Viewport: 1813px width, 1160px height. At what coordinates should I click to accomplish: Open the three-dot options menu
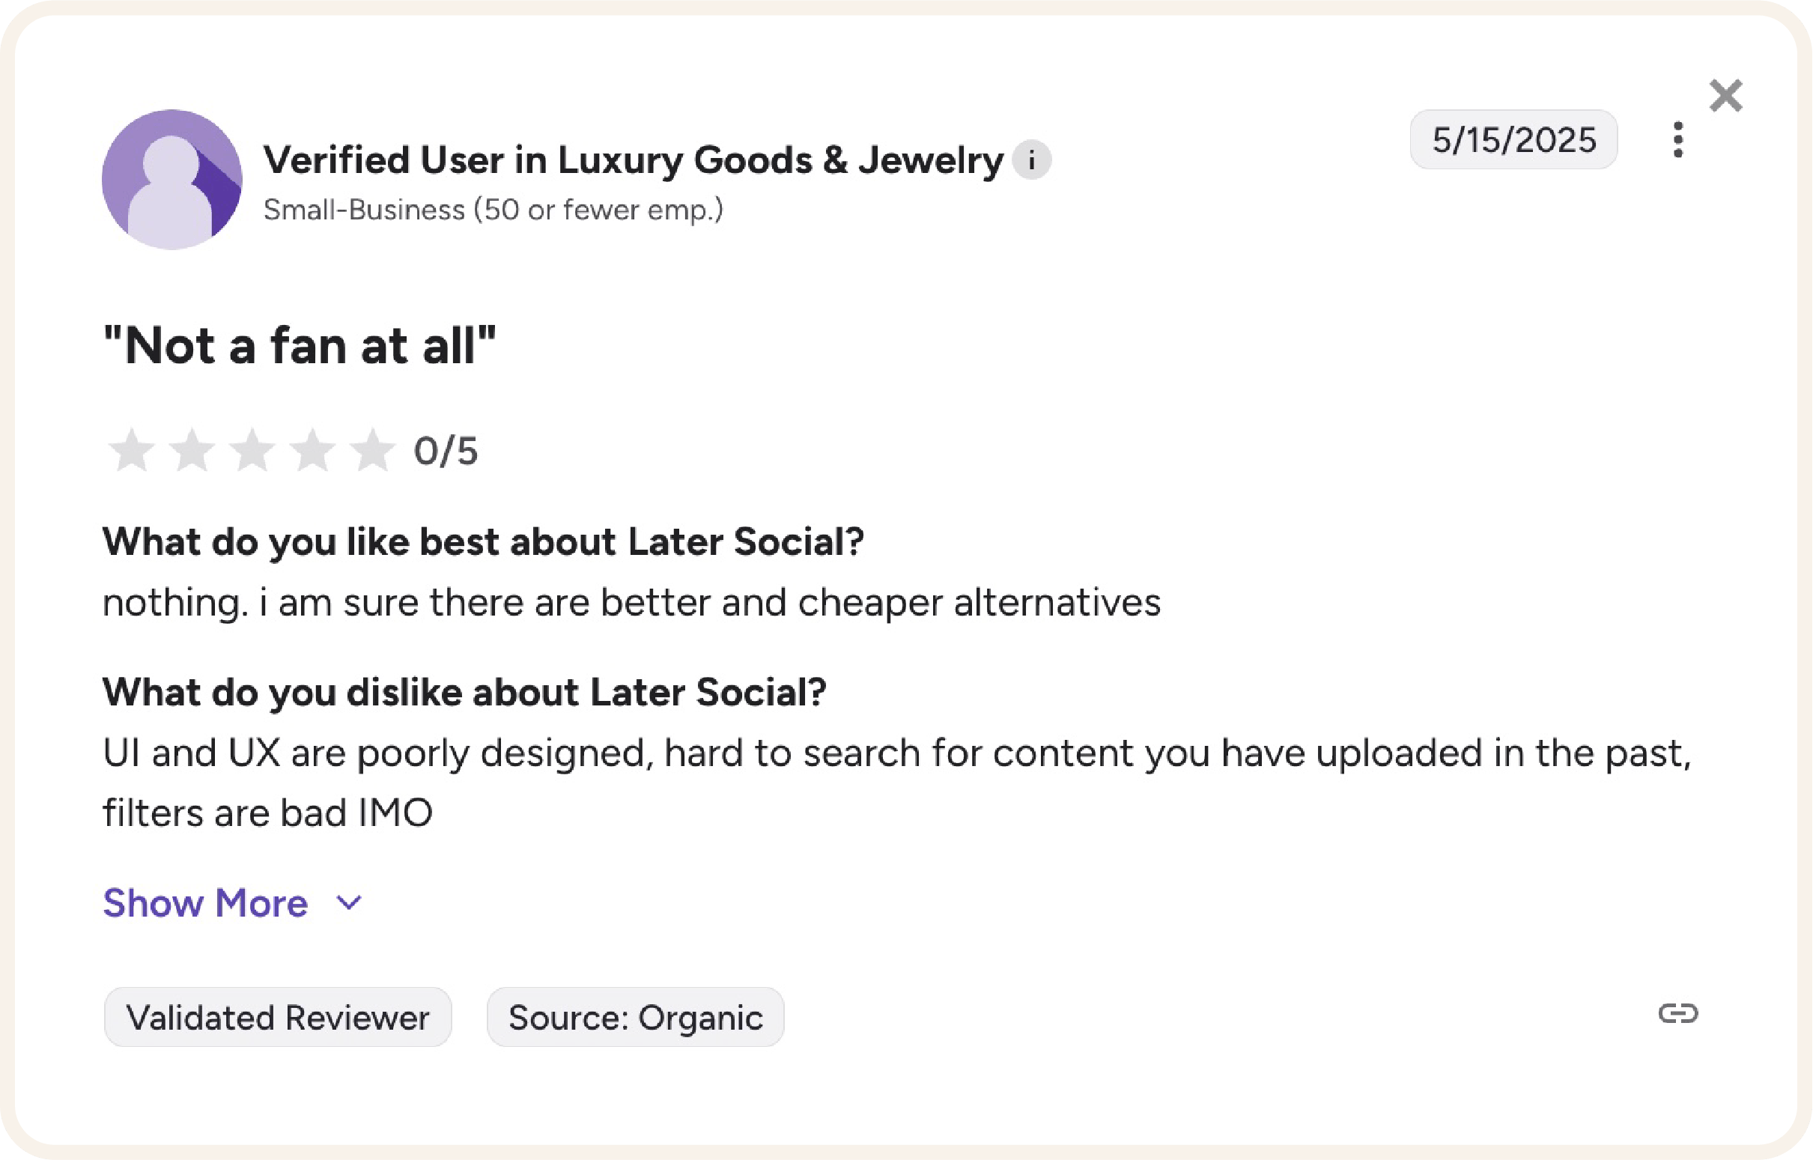[1677, 140]
